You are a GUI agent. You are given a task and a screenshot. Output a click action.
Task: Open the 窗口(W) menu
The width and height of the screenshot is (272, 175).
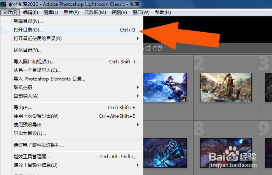141,12
